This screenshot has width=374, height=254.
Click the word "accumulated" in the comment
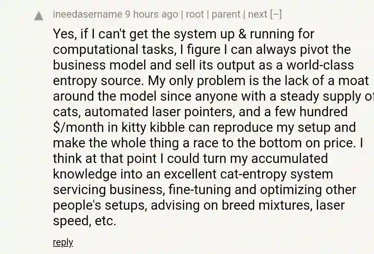[290, 158]
